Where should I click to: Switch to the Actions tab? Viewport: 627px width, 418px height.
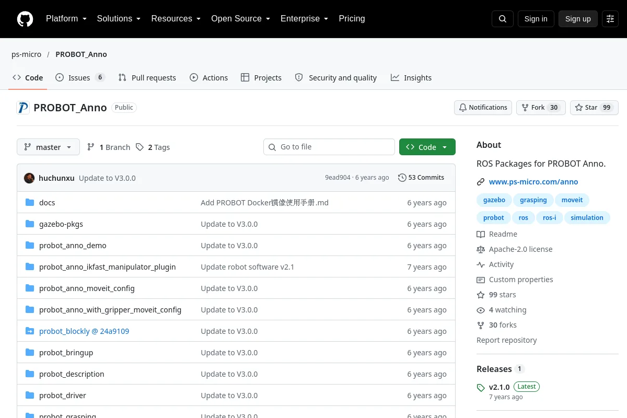pos(209,77)
